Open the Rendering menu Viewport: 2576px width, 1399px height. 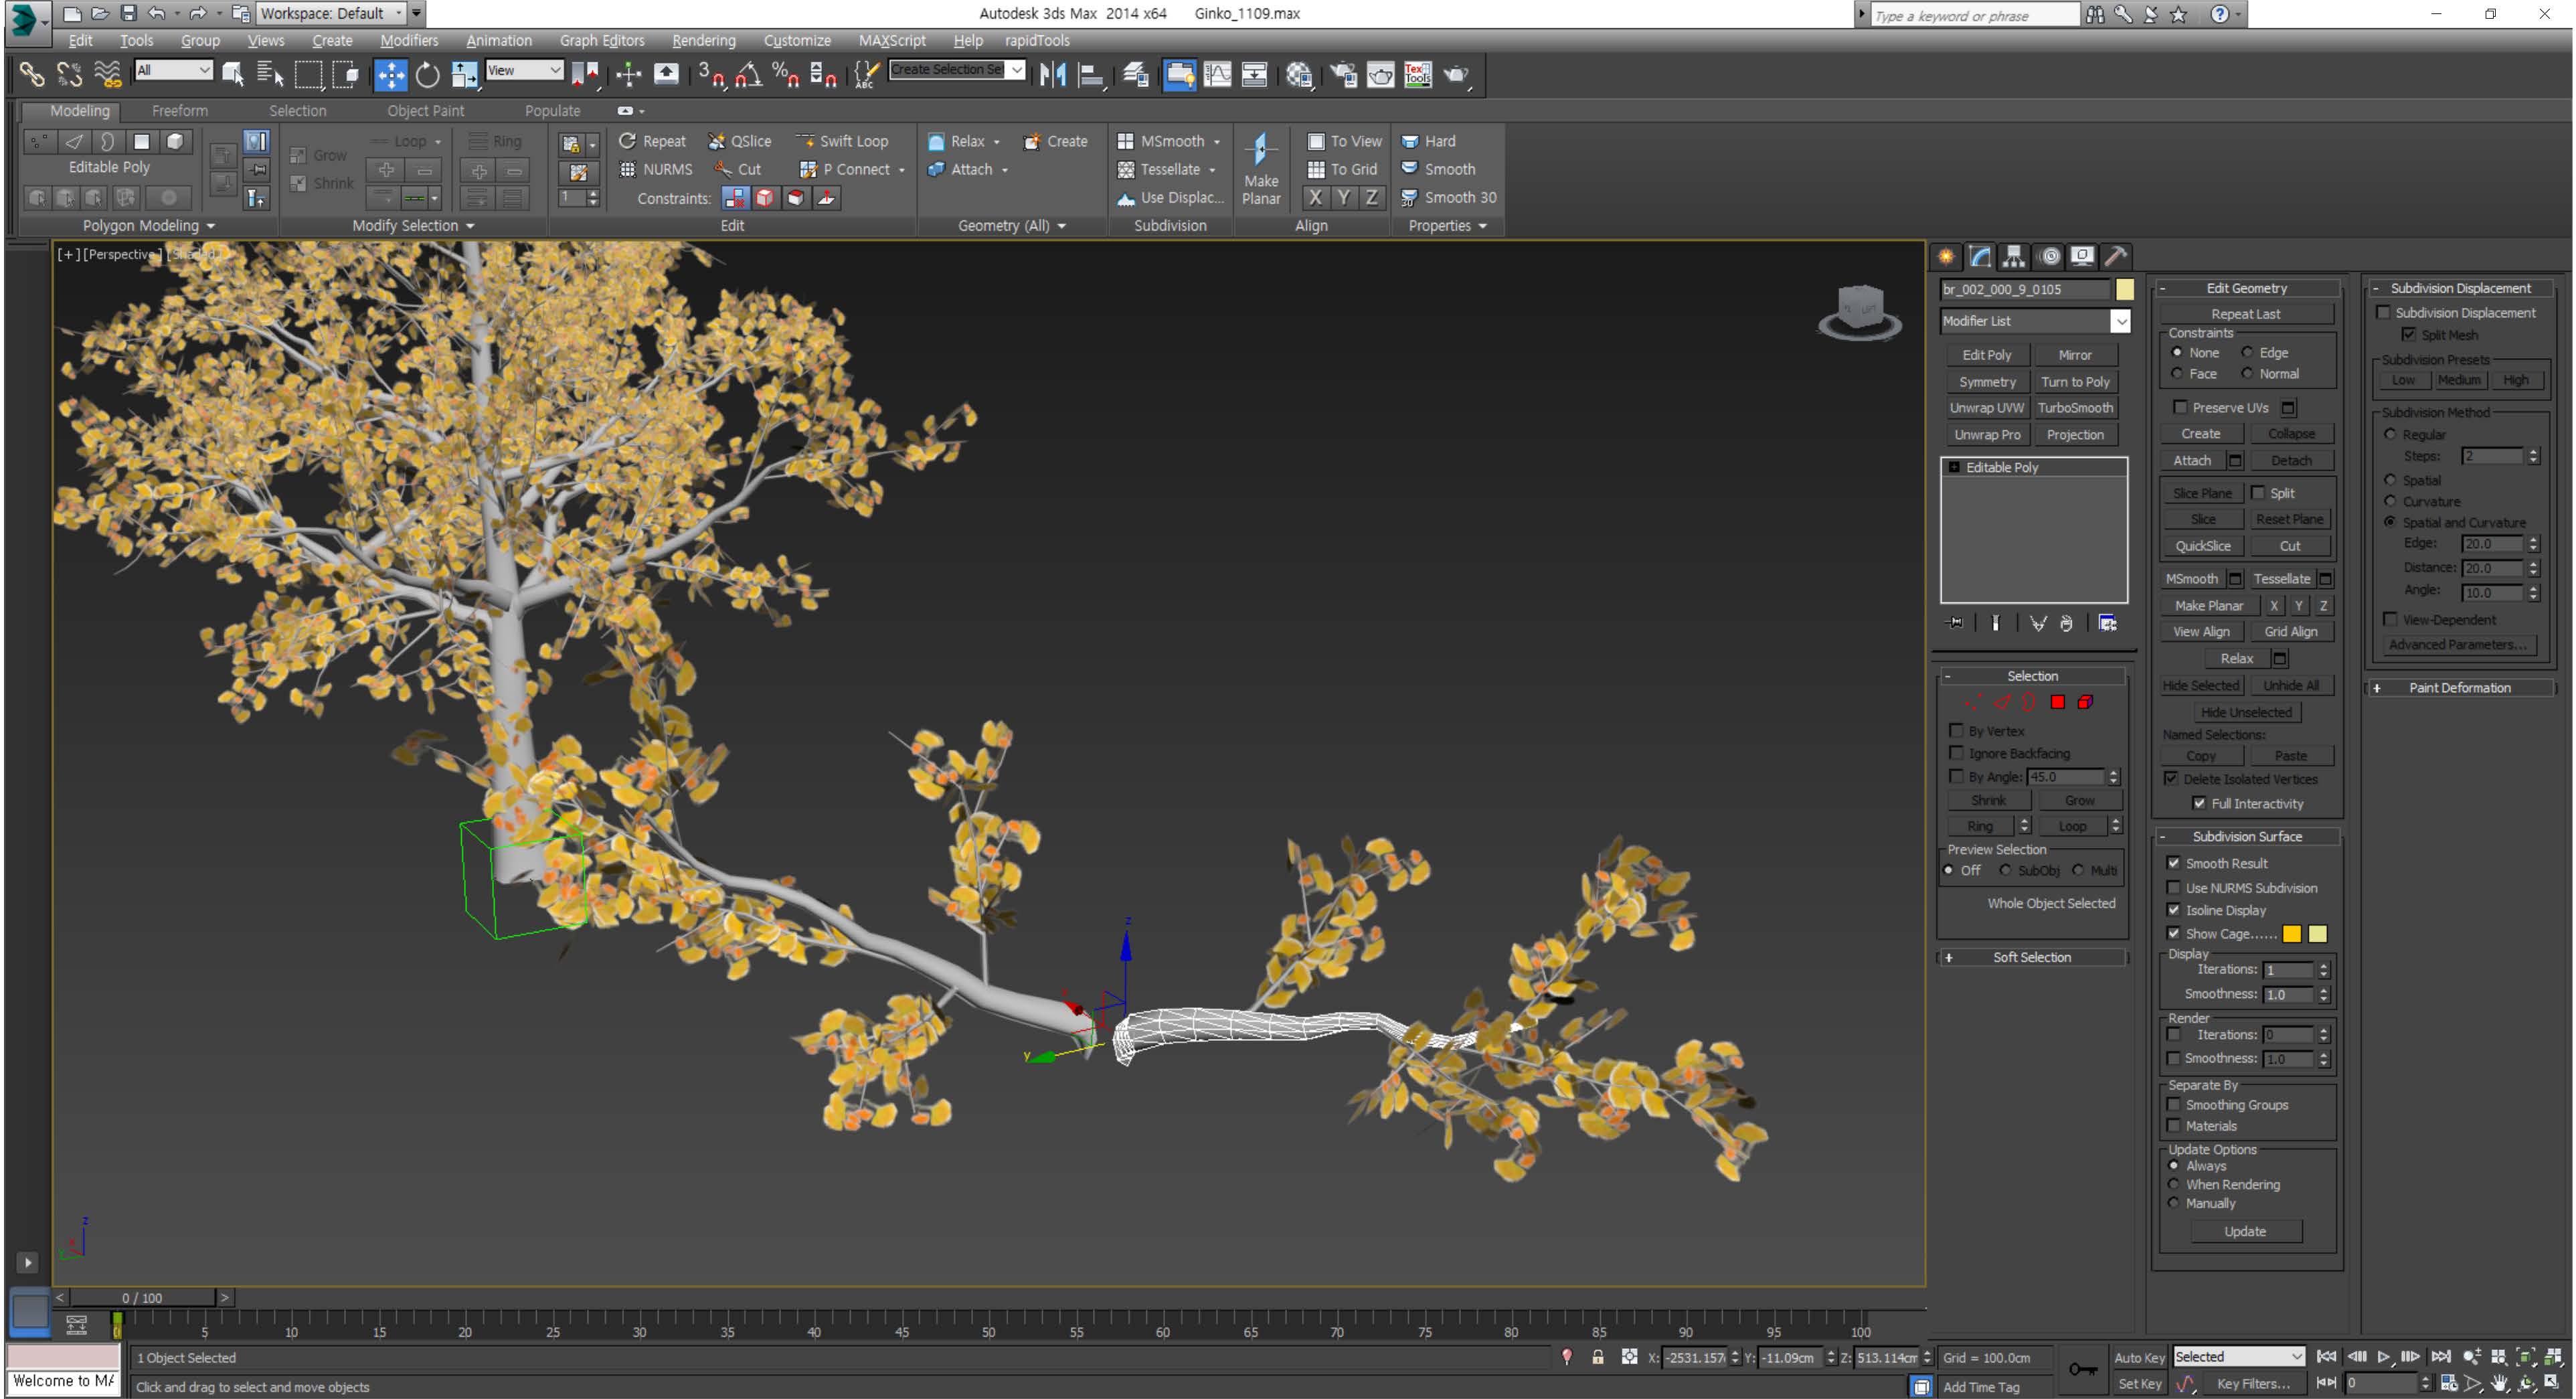pyautogui.click(x=703, y=40)
